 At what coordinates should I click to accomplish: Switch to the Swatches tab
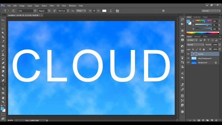[x=197, y=17]
